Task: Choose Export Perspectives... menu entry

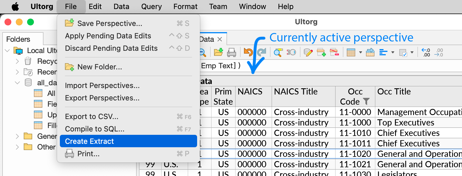Action: [128, 98]
